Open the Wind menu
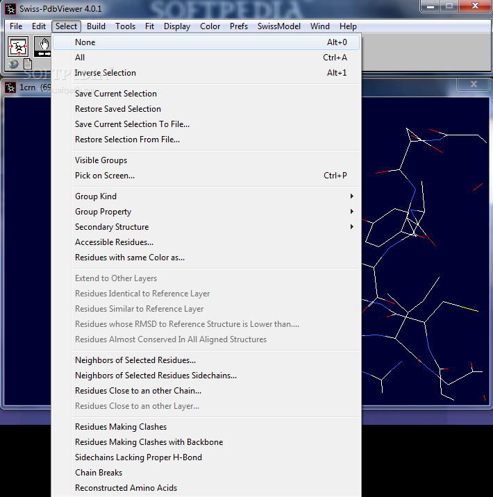This screenshot has width=493, height=497. pyautogui.click(x=320, y=26)
